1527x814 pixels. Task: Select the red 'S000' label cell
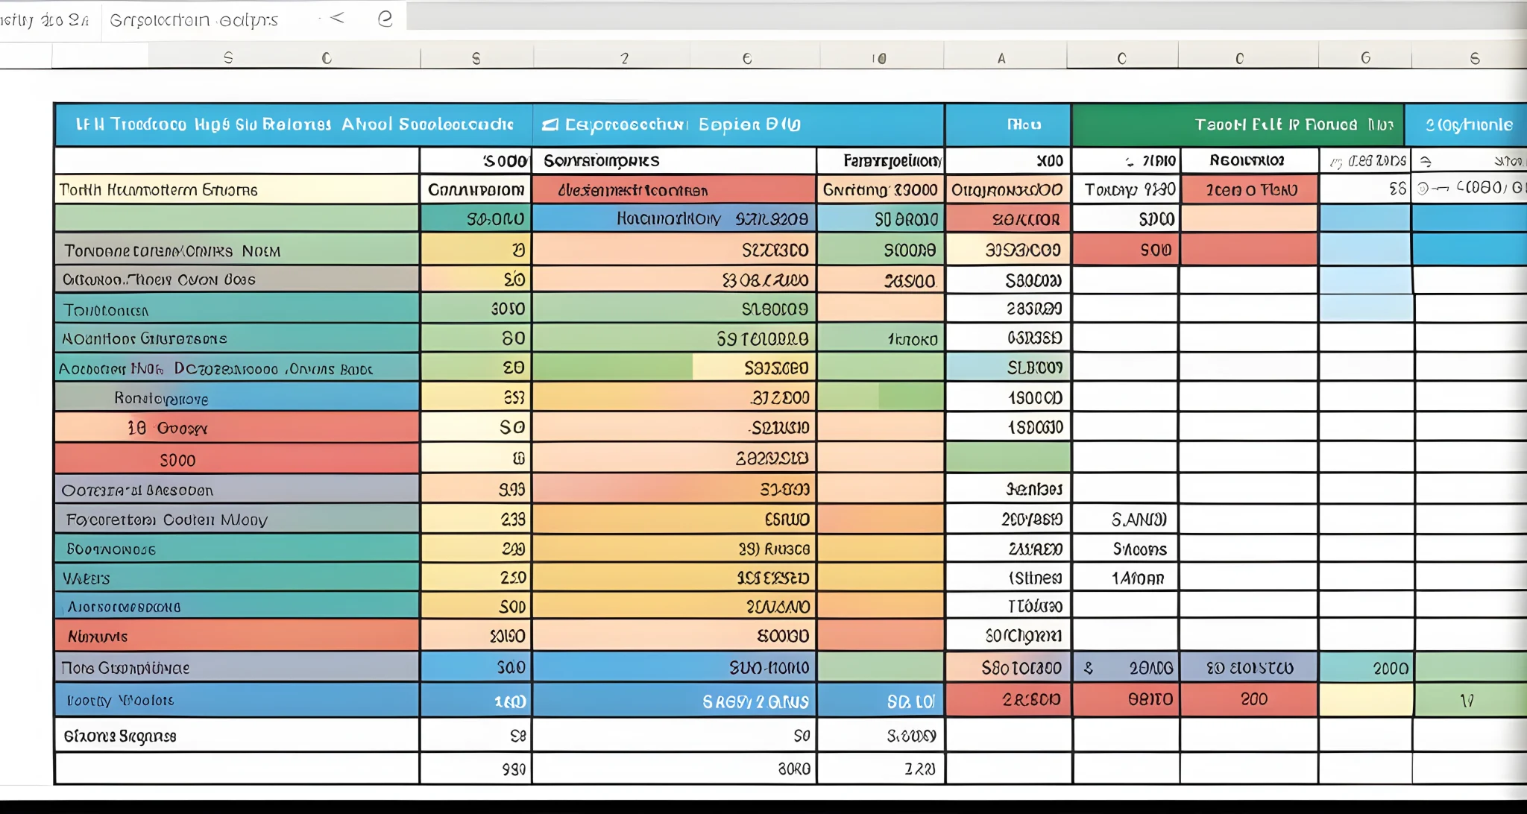(x=236, y=459)
